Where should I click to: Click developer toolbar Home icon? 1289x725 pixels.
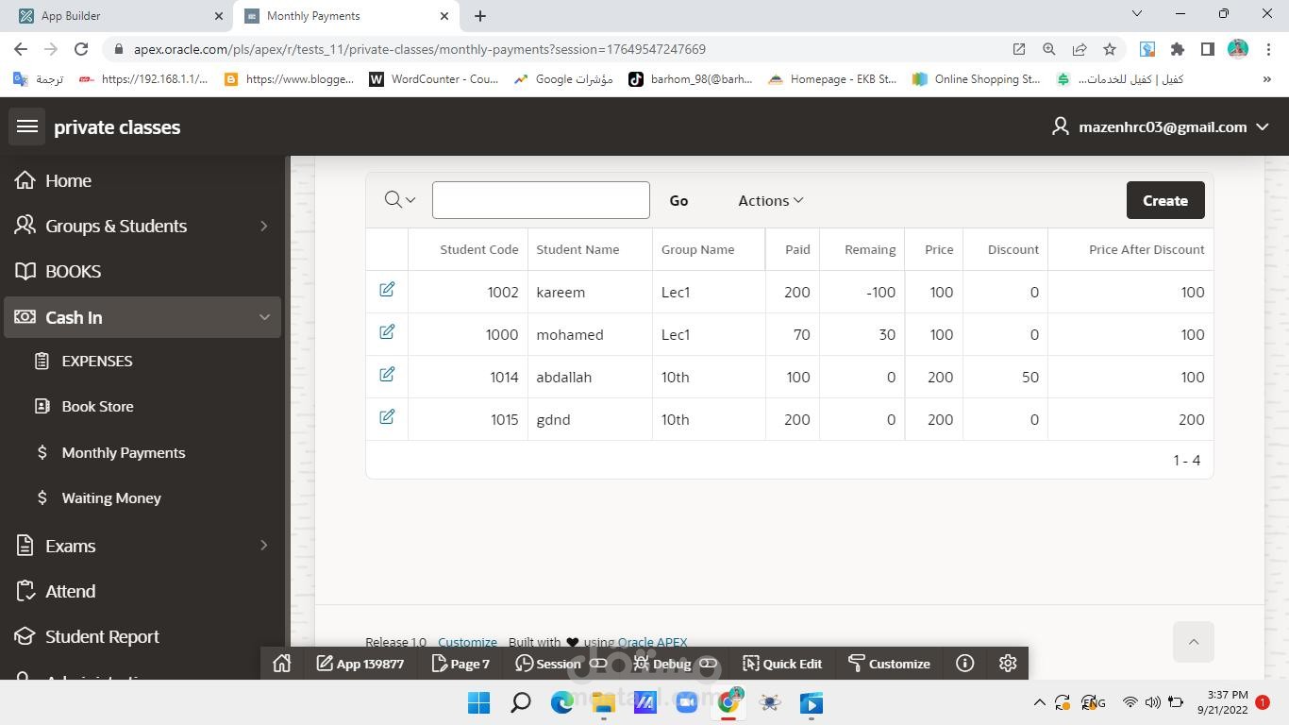281,664
